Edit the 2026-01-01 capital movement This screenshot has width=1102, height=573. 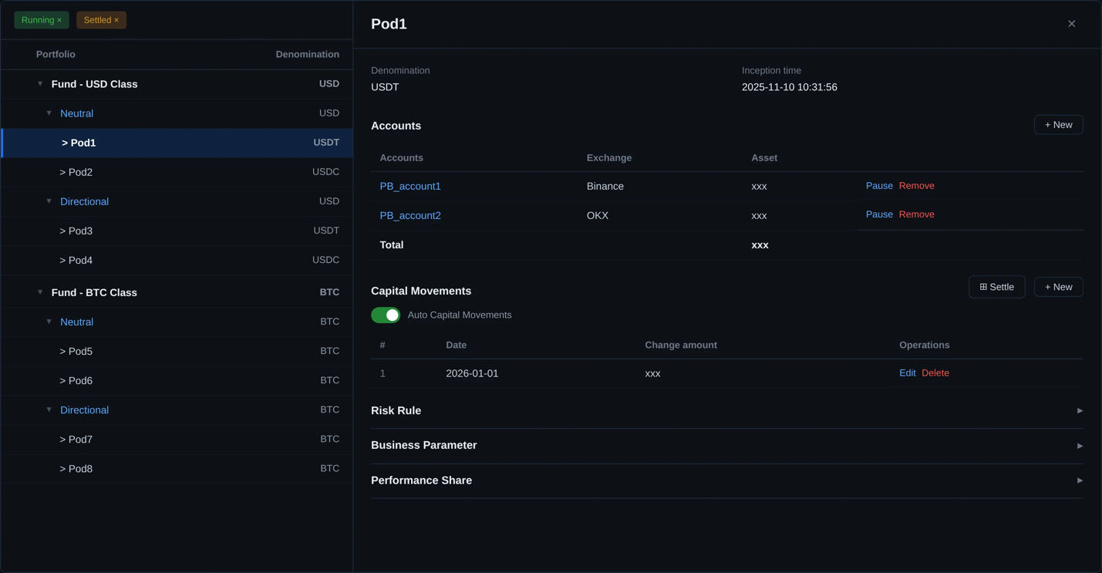coord(907,372)
